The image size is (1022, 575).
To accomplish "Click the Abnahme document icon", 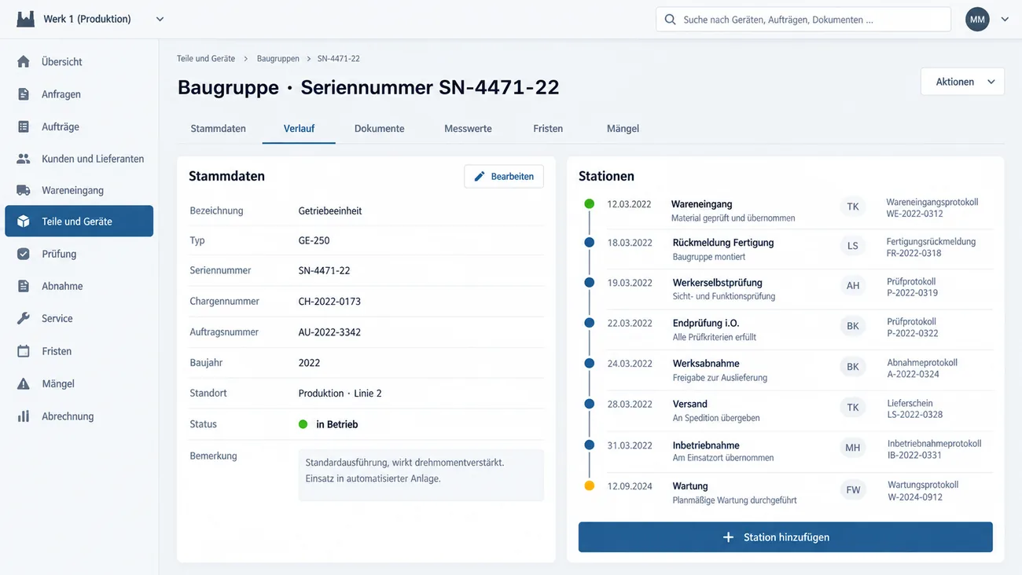I will click(24, 286).
